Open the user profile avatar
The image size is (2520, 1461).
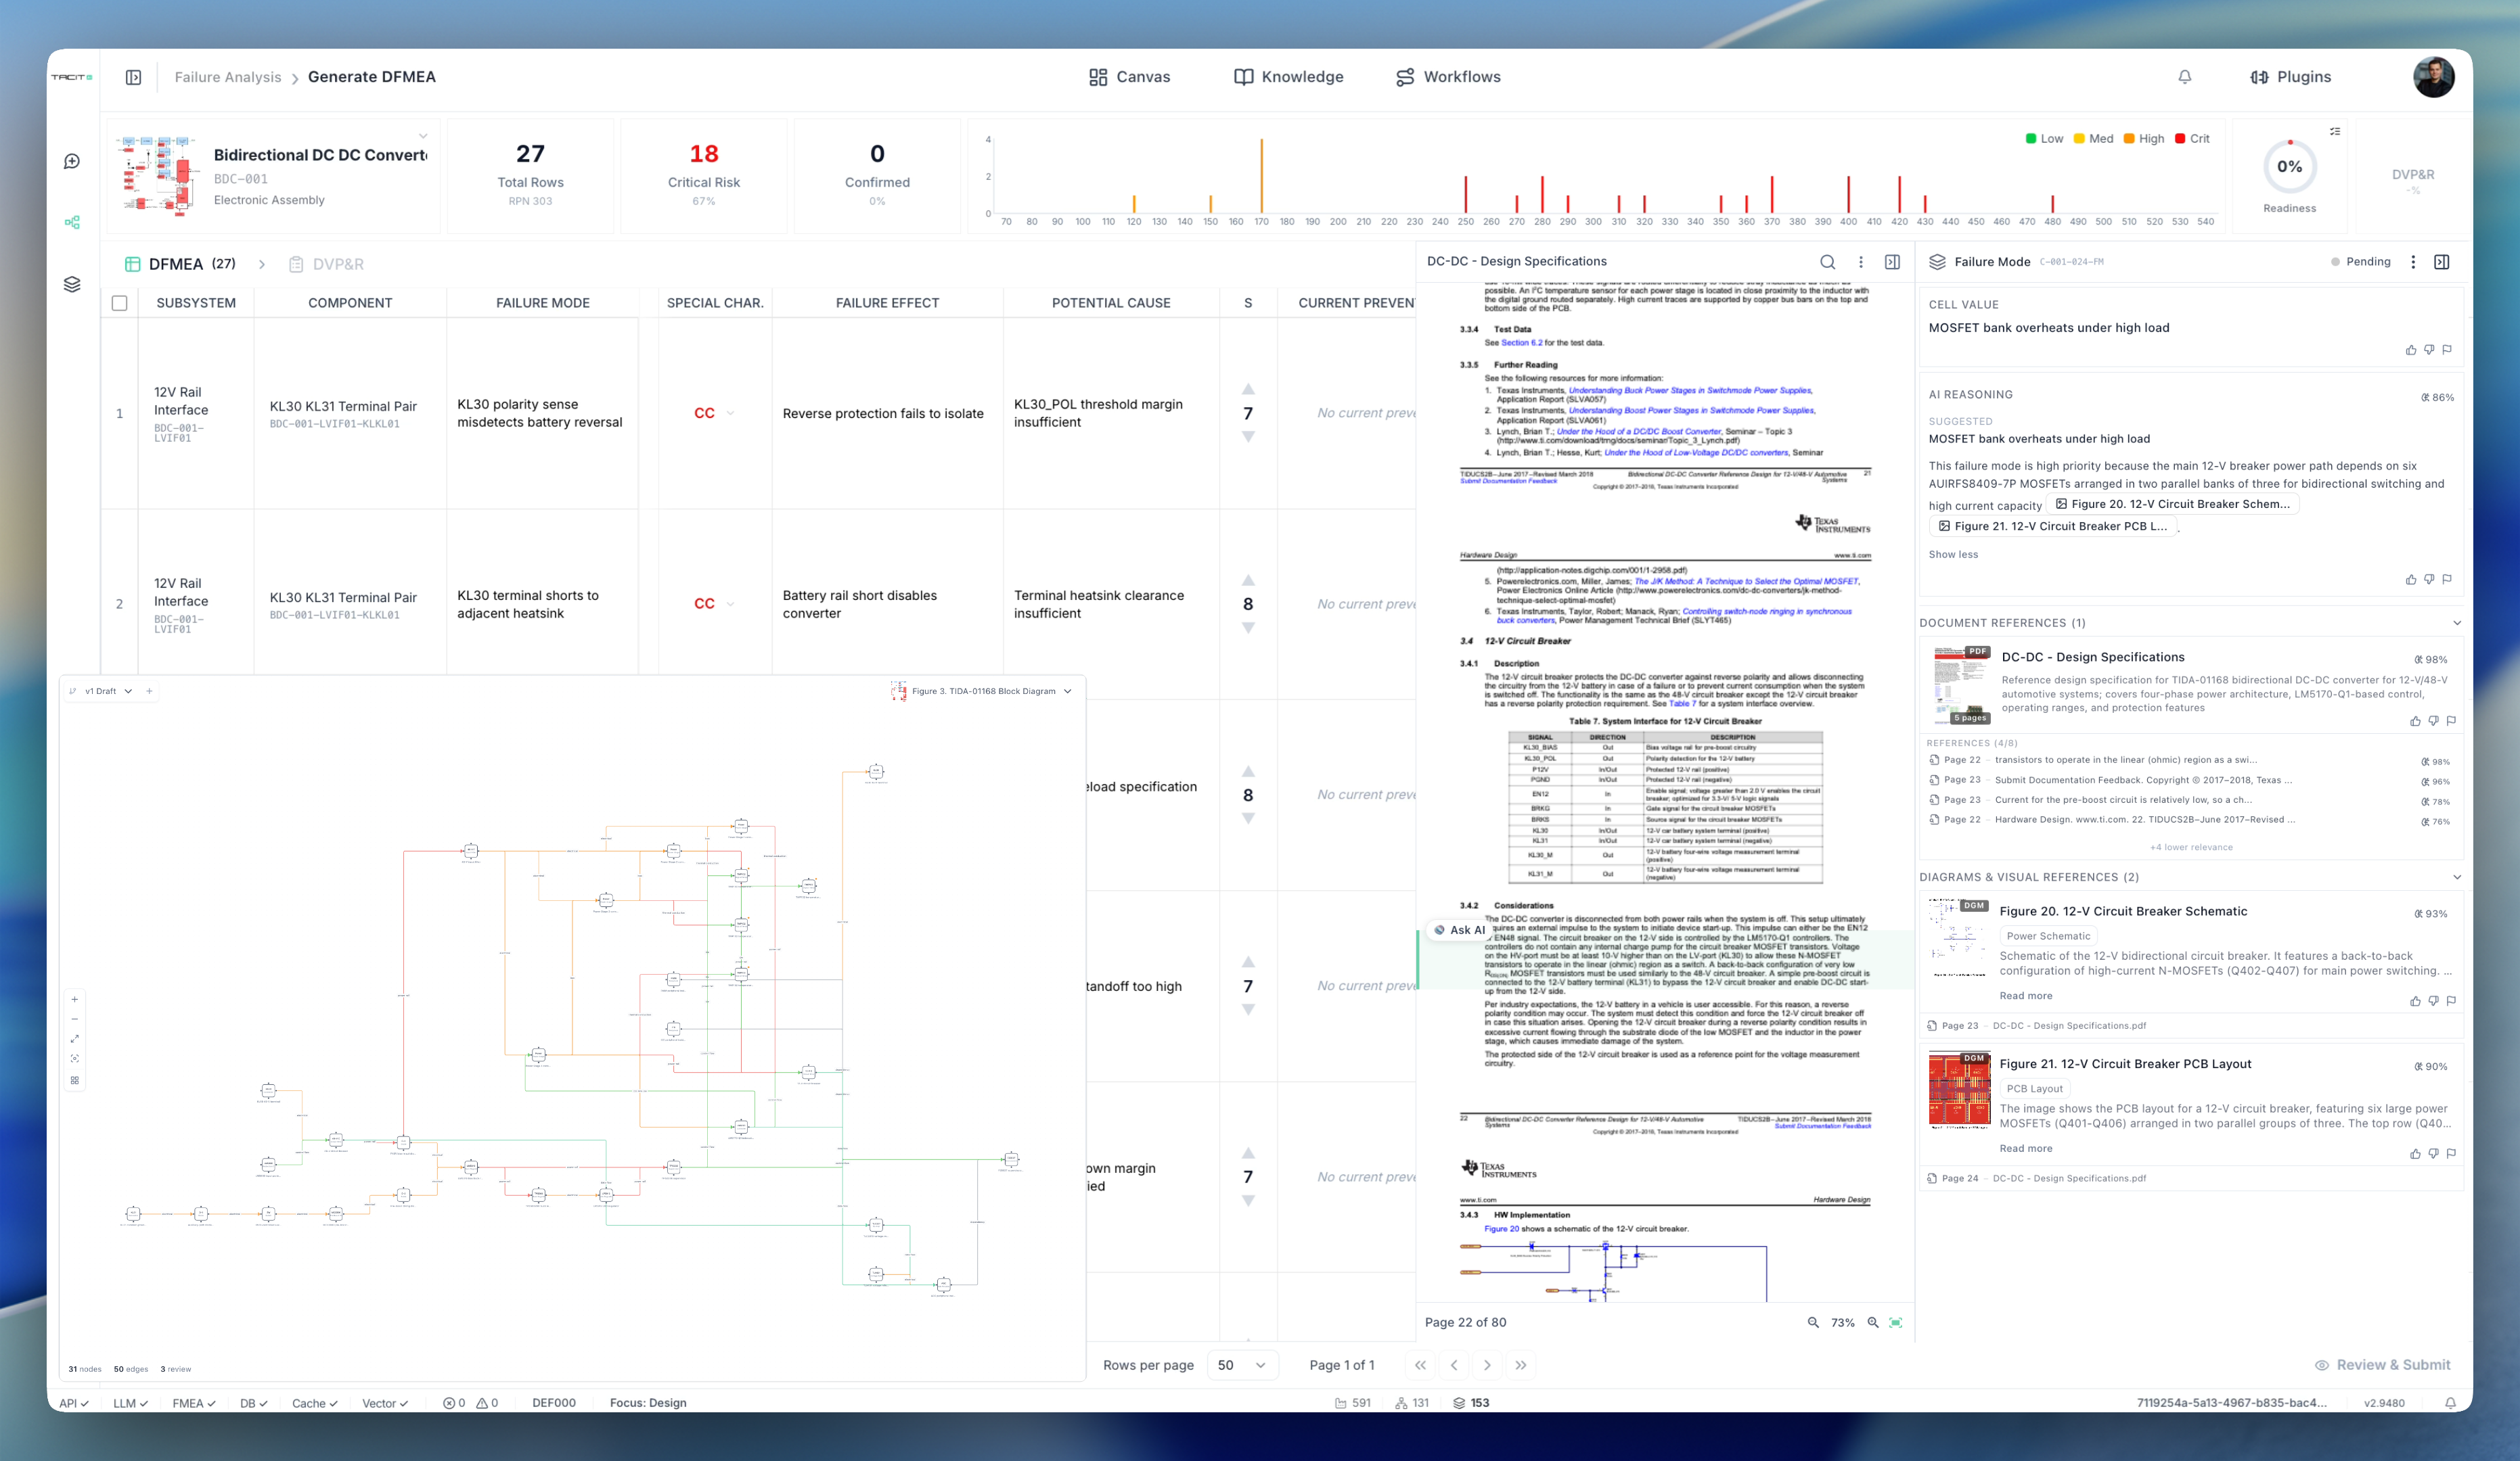[2433, 77]
